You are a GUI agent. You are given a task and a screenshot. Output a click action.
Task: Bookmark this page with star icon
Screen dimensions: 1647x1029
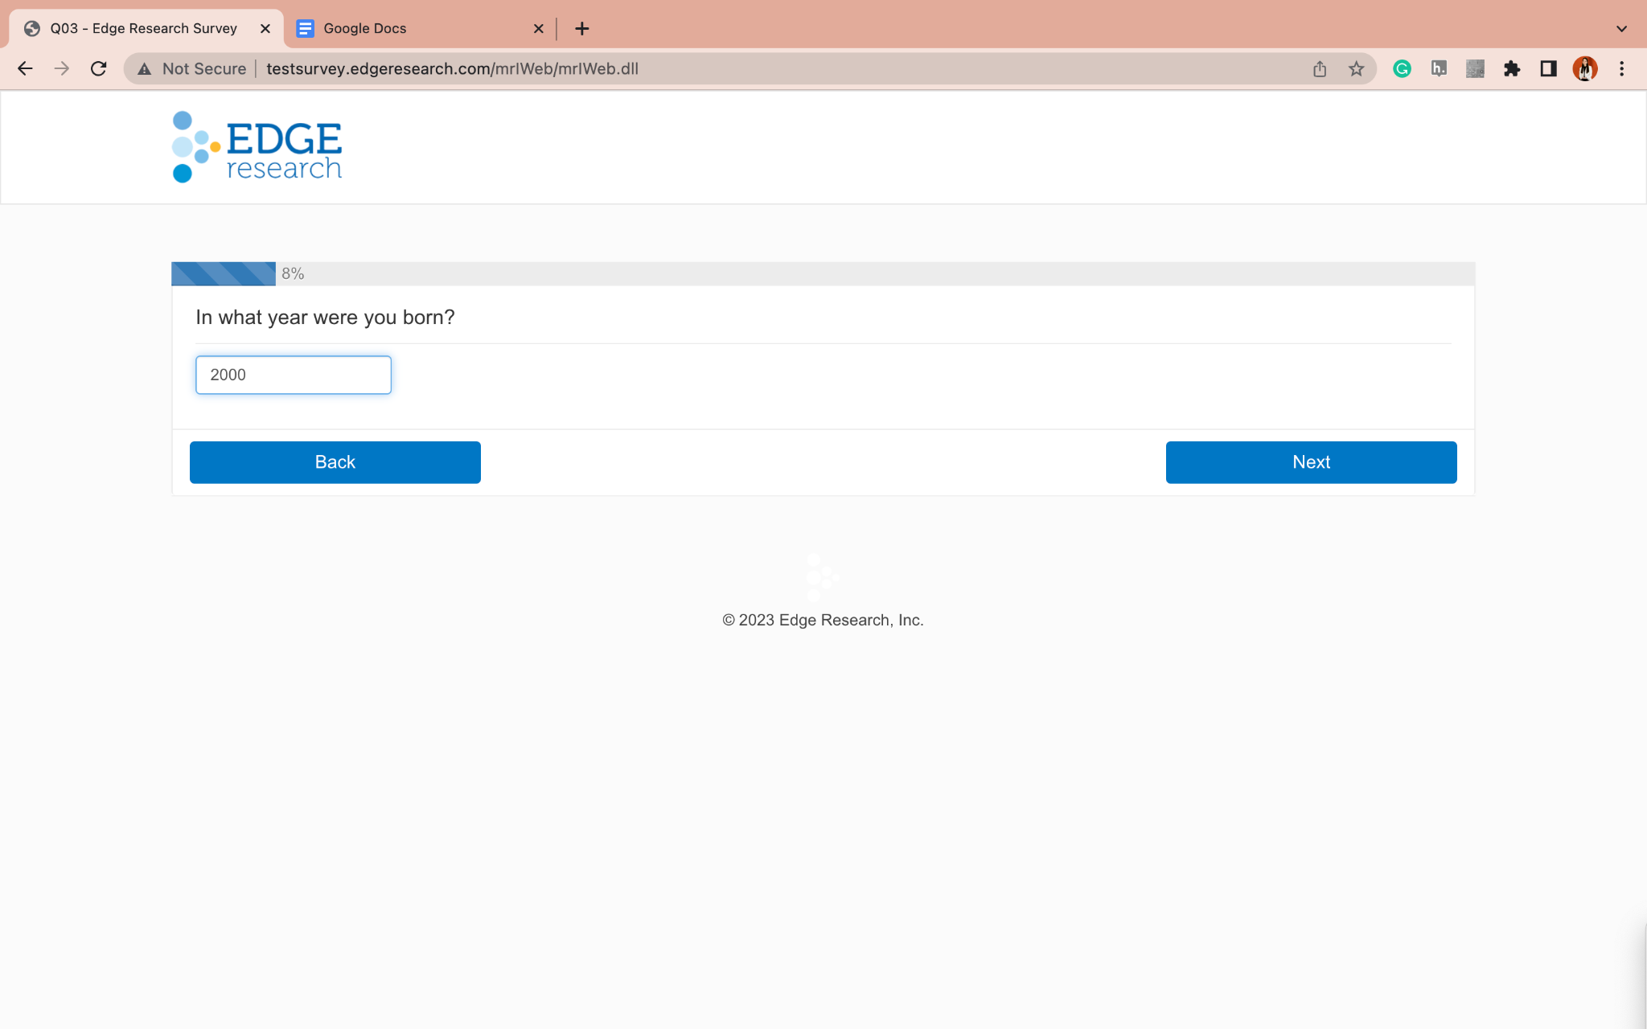[1357, 68]
